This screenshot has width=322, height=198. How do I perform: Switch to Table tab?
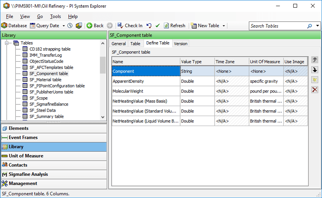135,44
